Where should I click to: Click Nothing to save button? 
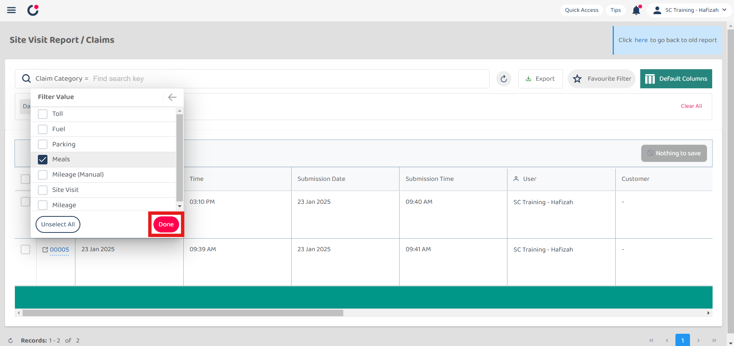674,153
